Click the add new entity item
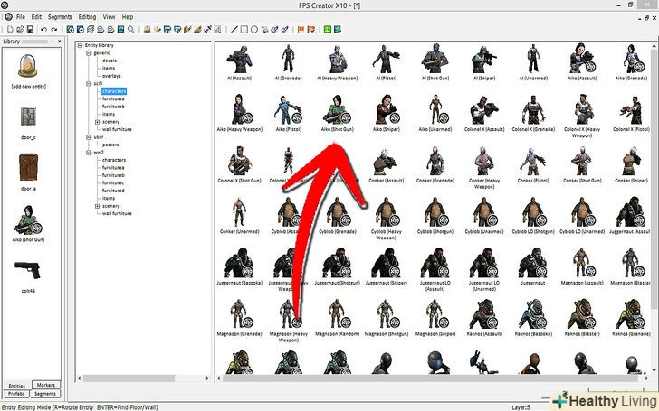This screenshot has width=659, height=411. click(x=29, y=70)
